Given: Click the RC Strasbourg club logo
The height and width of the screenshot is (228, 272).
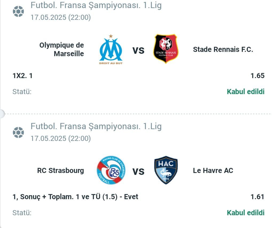Looking at the screenshot, I should tap(111, 170).
